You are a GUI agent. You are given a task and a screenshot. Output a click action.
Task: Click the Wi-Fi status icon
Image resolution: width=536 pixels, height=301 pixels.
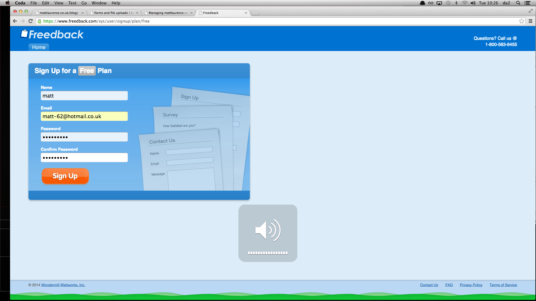pos(465,3)
